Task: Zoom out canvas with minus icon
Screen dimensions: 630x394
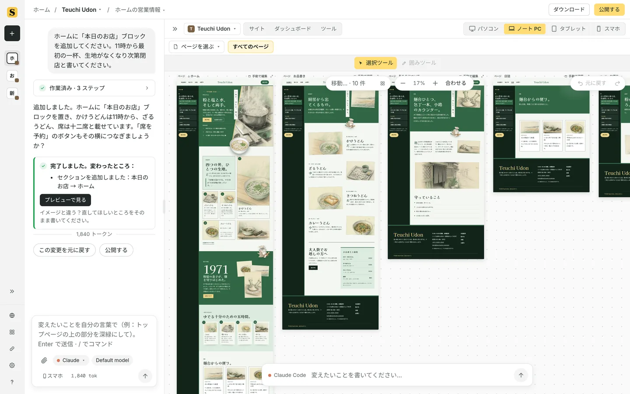Action: click(403, 83)
